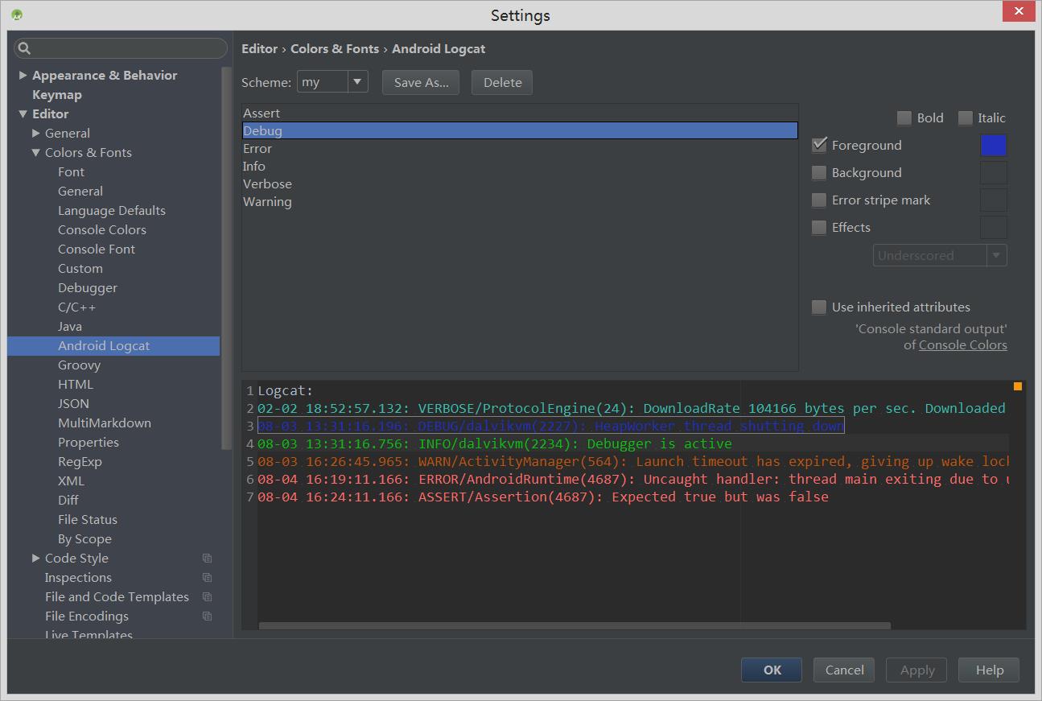
Task: Click the Effects color swatch
Action: 994,228
